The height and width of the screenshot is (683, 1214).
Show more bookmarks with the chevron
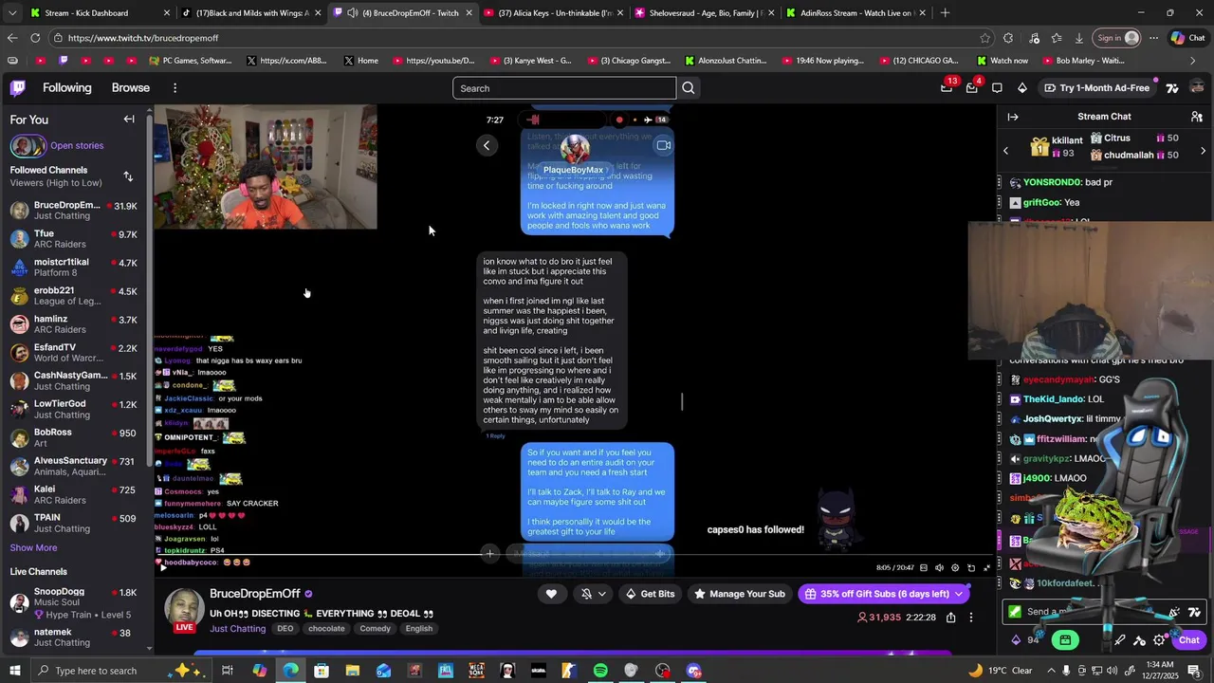(x=1193, y=61)
